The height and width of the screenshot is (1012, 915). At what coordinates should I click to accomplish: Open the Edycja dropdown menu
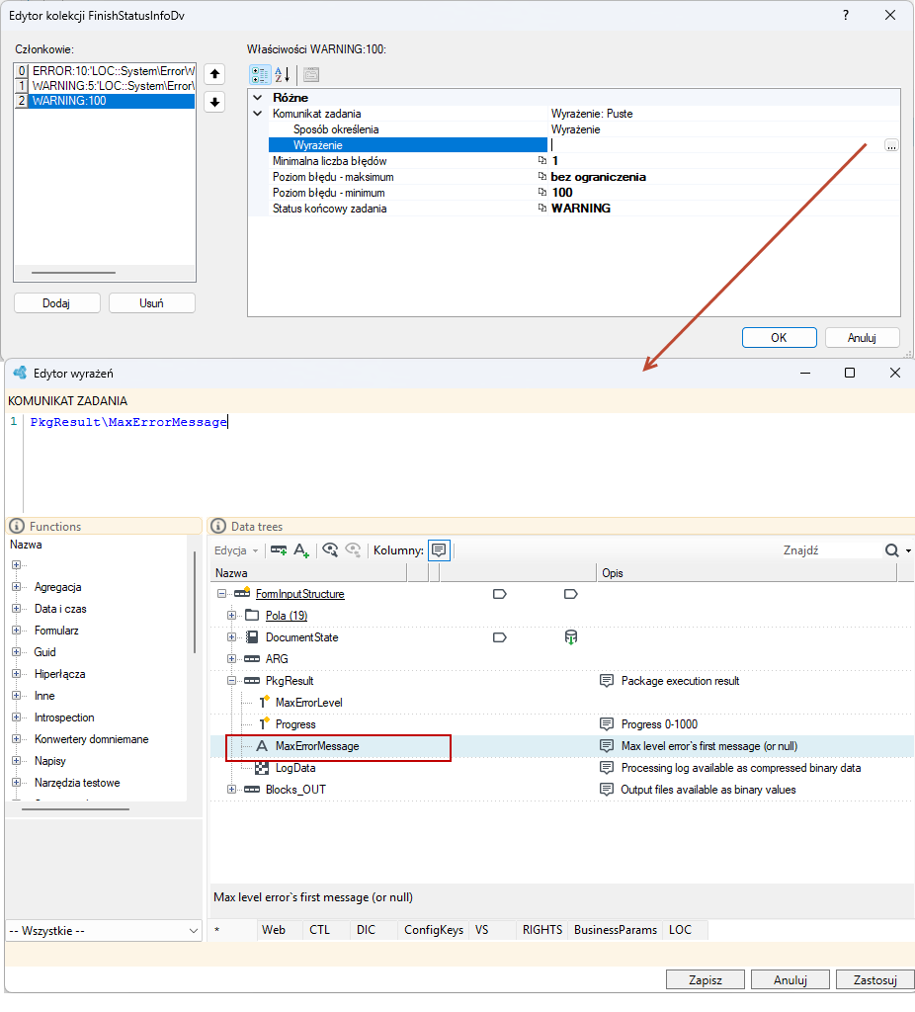236,550
